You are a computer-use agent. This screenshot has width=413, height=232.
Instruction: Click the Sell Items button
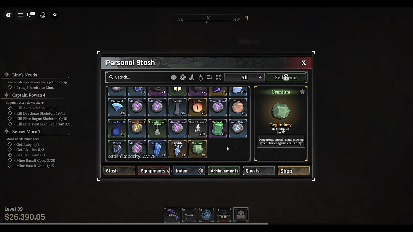286,77
